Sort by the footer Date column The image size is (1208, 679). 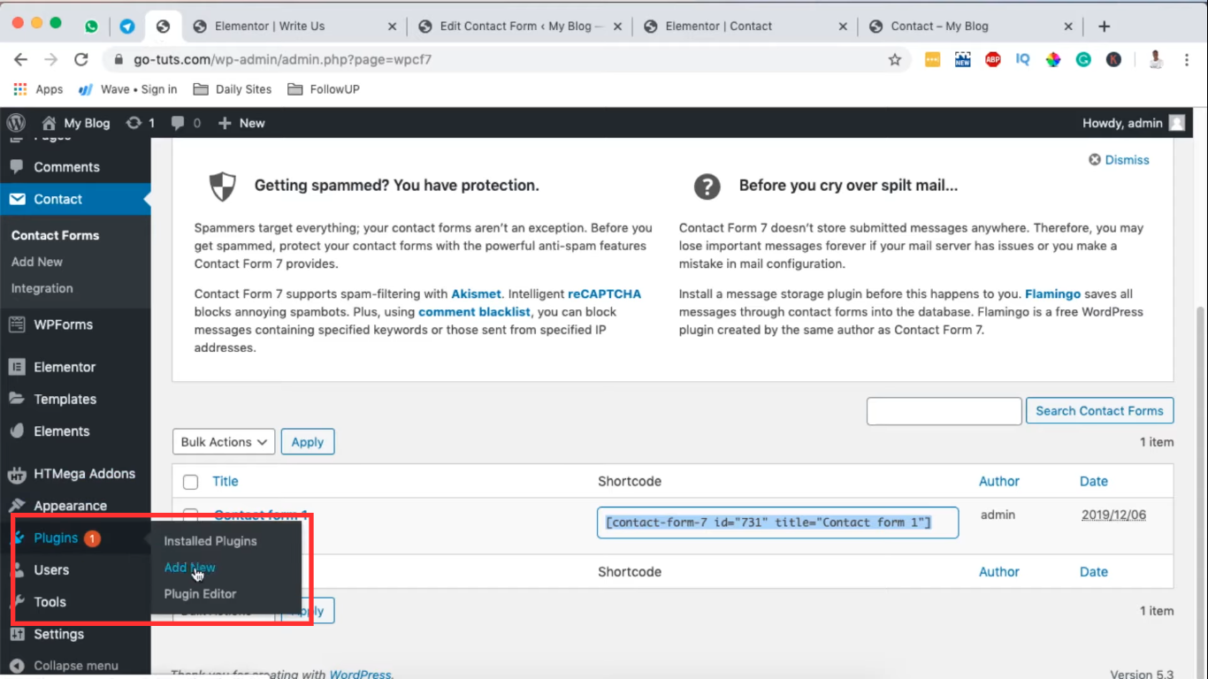pyautogui.click(x=1094, y=572)
